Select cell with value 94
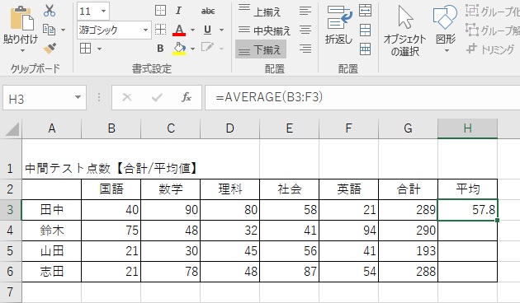The width and height of the screenshot is (520, 303). 349,231
